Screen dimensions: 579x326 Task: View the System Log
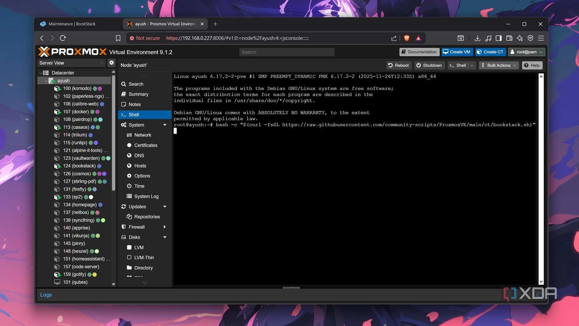click(x=146, y=196)
